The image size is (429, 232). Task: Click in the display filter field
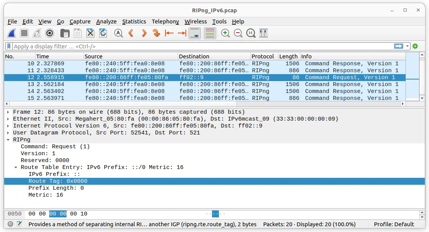(202, 46)
